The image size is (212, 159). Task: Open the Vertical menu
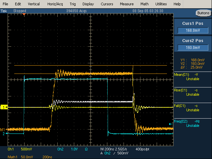click(33, 4)
